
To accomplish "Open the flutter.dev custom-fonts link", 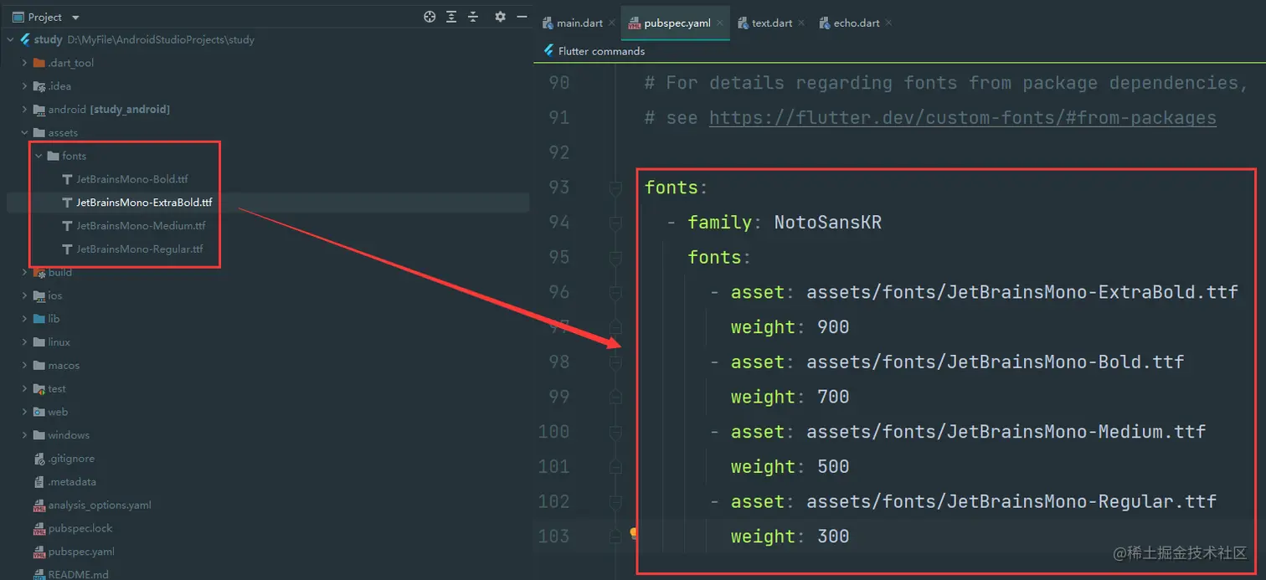I will (x=962, y=117).
